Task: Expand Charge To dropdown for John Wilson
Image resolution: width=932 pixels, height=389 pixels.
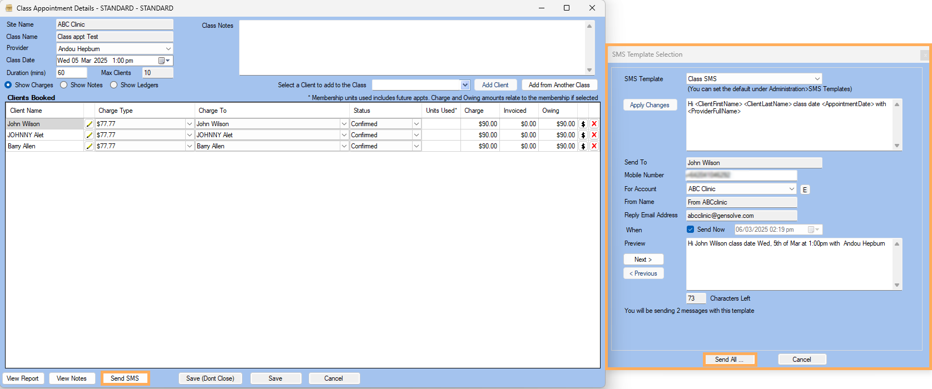Action: [344, 124]
